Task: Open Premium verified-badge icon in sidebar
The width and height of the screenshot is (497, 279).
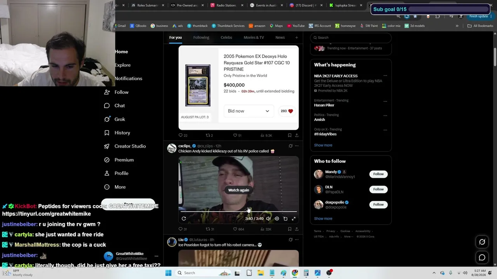Action: pyautogui.click(x=107, y=160)
